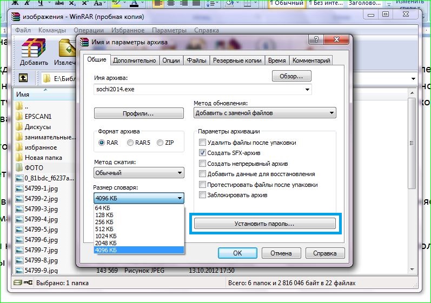Switch to Резервные копии tab
Viewport: 431px width, 303px height.
237,60
